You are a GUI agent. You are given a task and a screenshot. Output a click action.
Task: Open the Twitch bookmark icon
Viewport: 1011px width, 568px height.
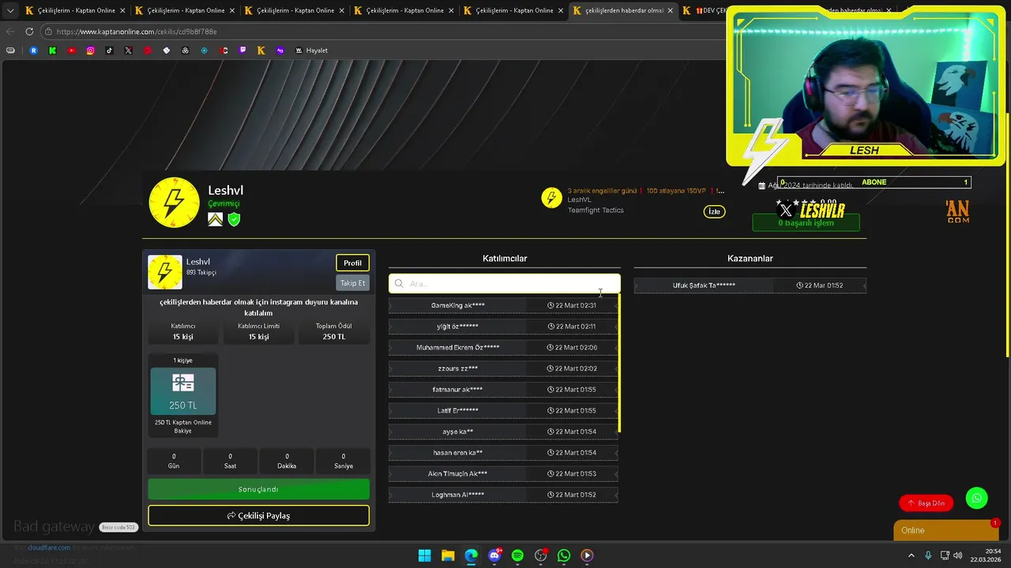242,50
